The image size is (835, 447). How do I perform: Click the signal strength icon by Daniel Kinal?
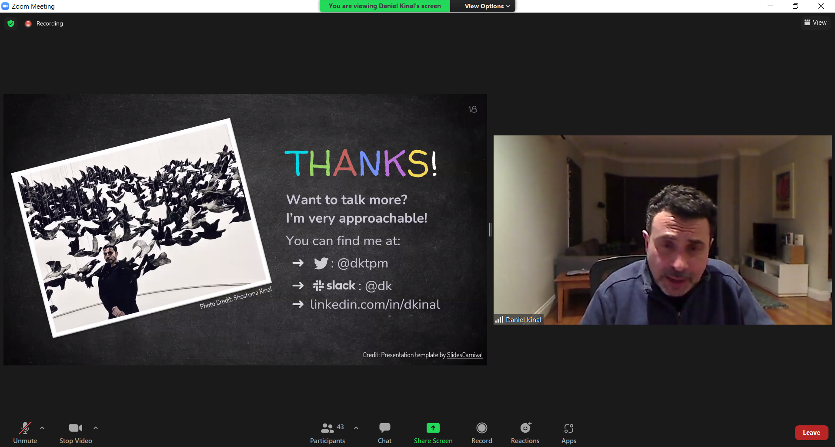499,320
